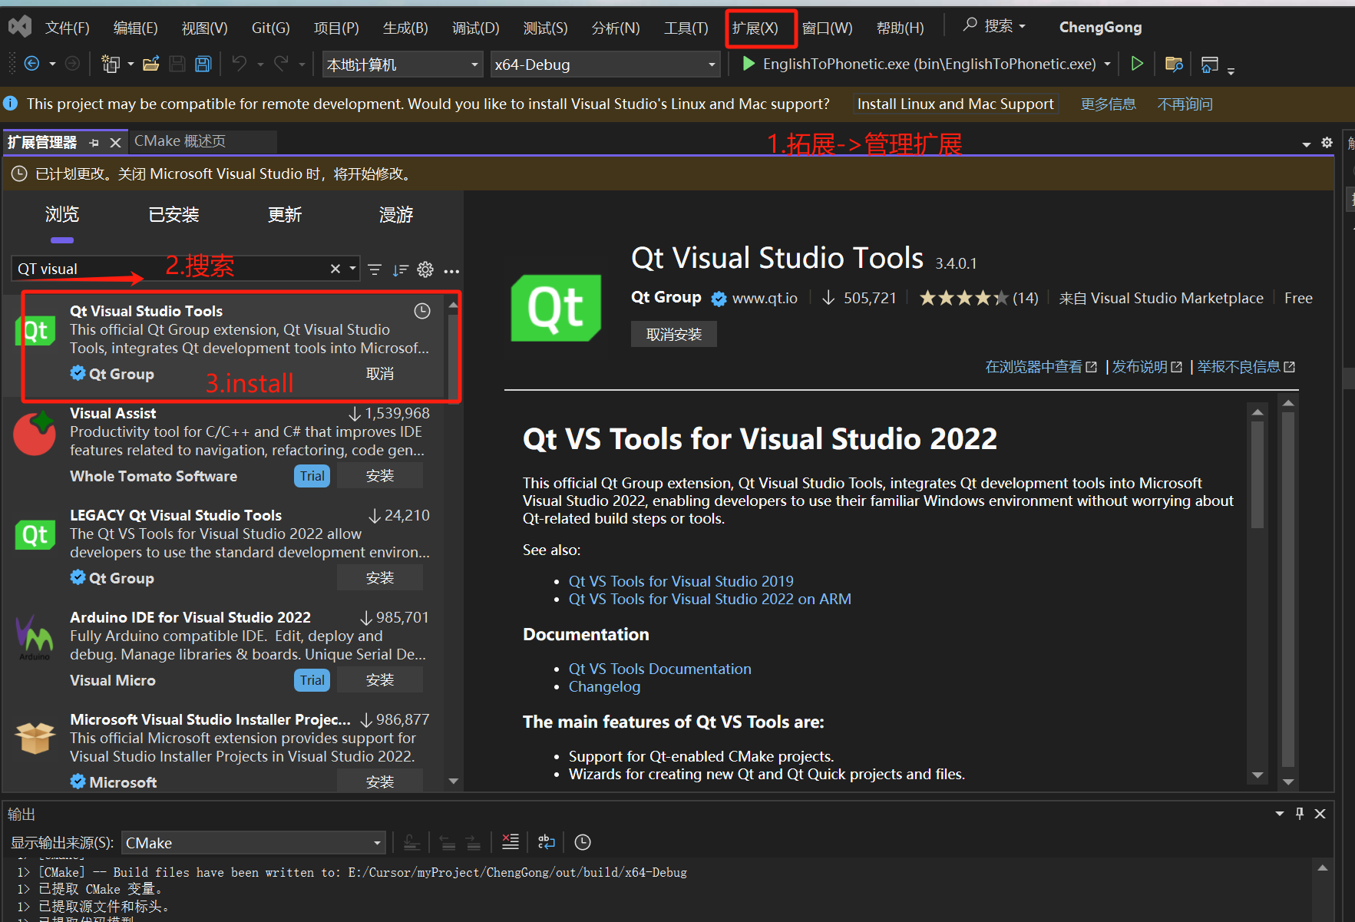Click inside the QT visual search box
The image size is (1355, 922).
coord(115,268)
